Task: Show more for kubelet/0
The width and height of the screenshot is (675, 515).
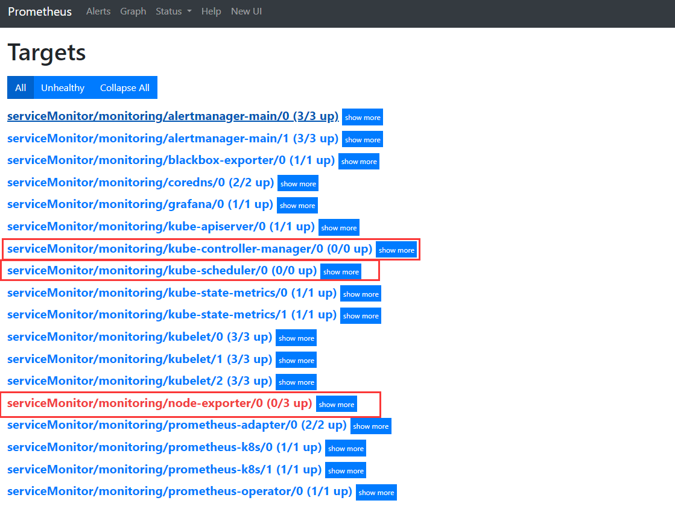Action: click(296, 338)
